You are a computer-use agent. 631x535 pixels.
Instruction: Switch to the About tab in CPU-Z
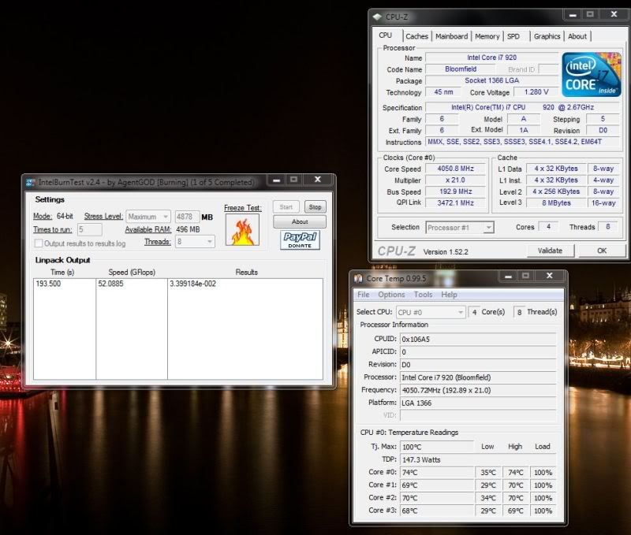(x=577, y=36)
